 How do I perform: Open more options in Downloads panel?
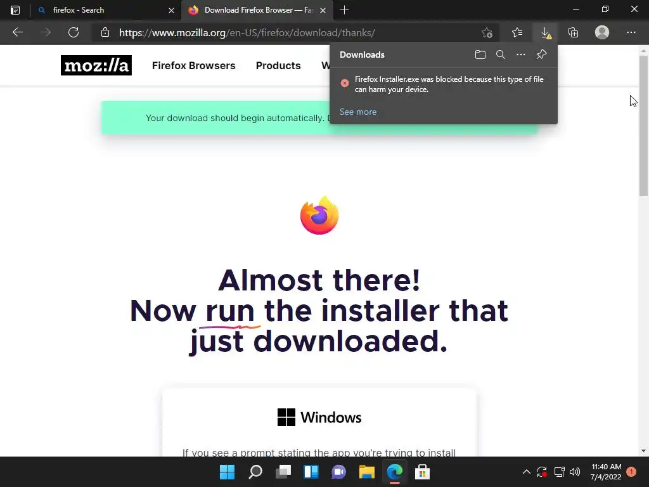521,55
